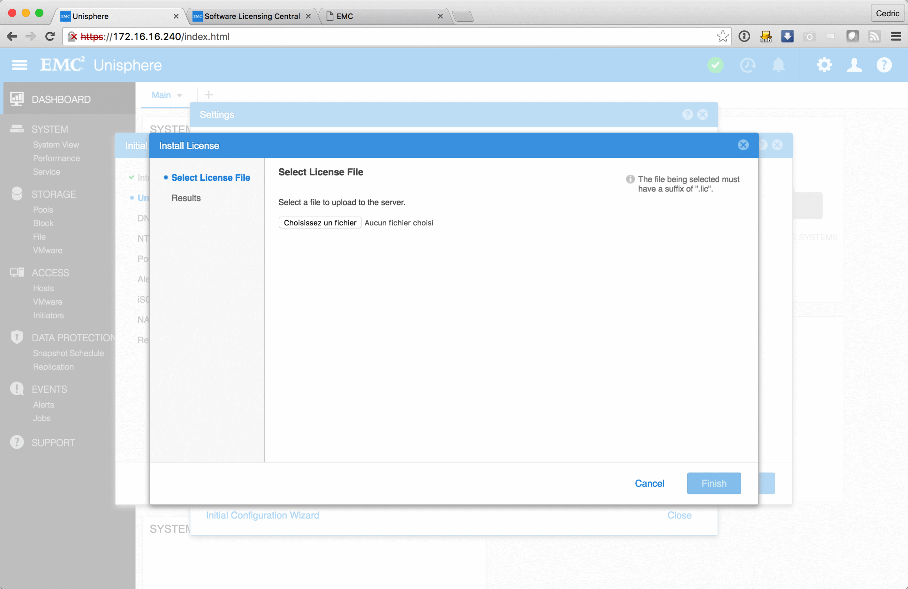This screenshot has height=589, width=908.
Task: Expand the Main tab dropdown arrow
Action: click(179, 95)
